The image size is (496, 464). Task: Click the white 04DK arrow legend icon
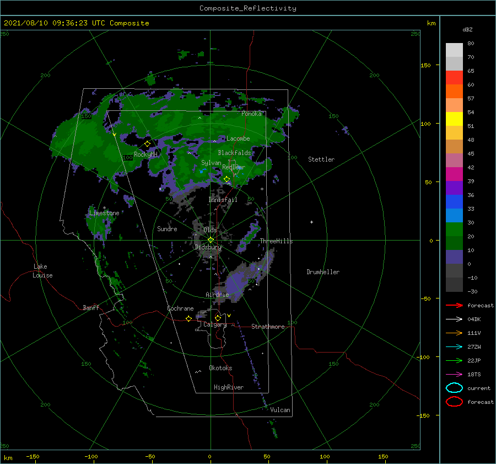(x=454, y=319)
